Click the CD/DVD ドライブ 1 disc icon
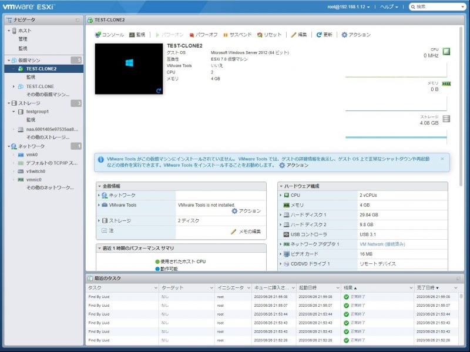The width and height of the screenshot is (470, 352). tap(286, 264)
